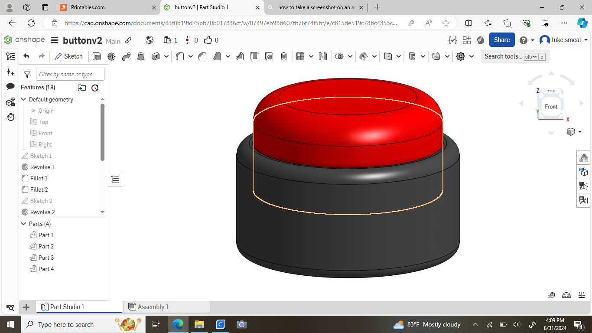592x333 pixels.
Task: Open the Configuration panel icon on right
Action: [584, 172]
